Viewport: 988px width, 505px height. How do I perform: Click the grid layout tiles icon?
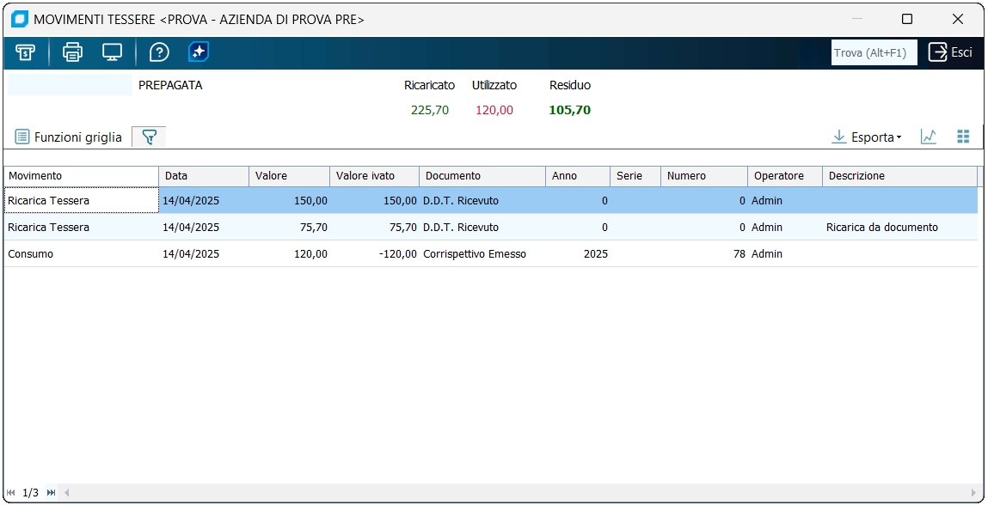[x=963, y=137]
